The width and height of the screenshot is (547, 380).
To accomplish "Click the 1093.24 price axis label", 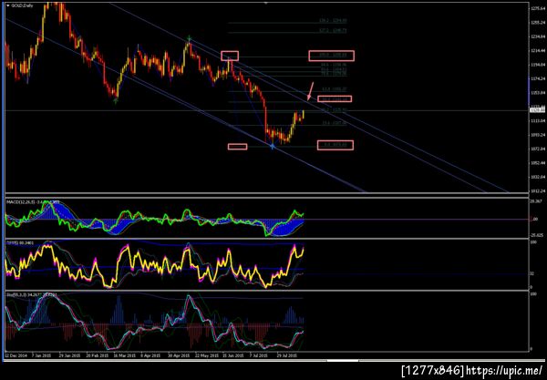I will pyautogui.click(x=538, y=135).
